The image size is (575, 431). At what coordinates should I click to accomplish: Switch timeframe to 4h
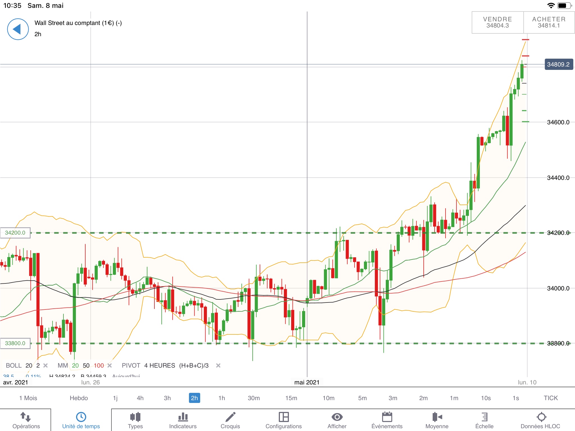[140, 398]
